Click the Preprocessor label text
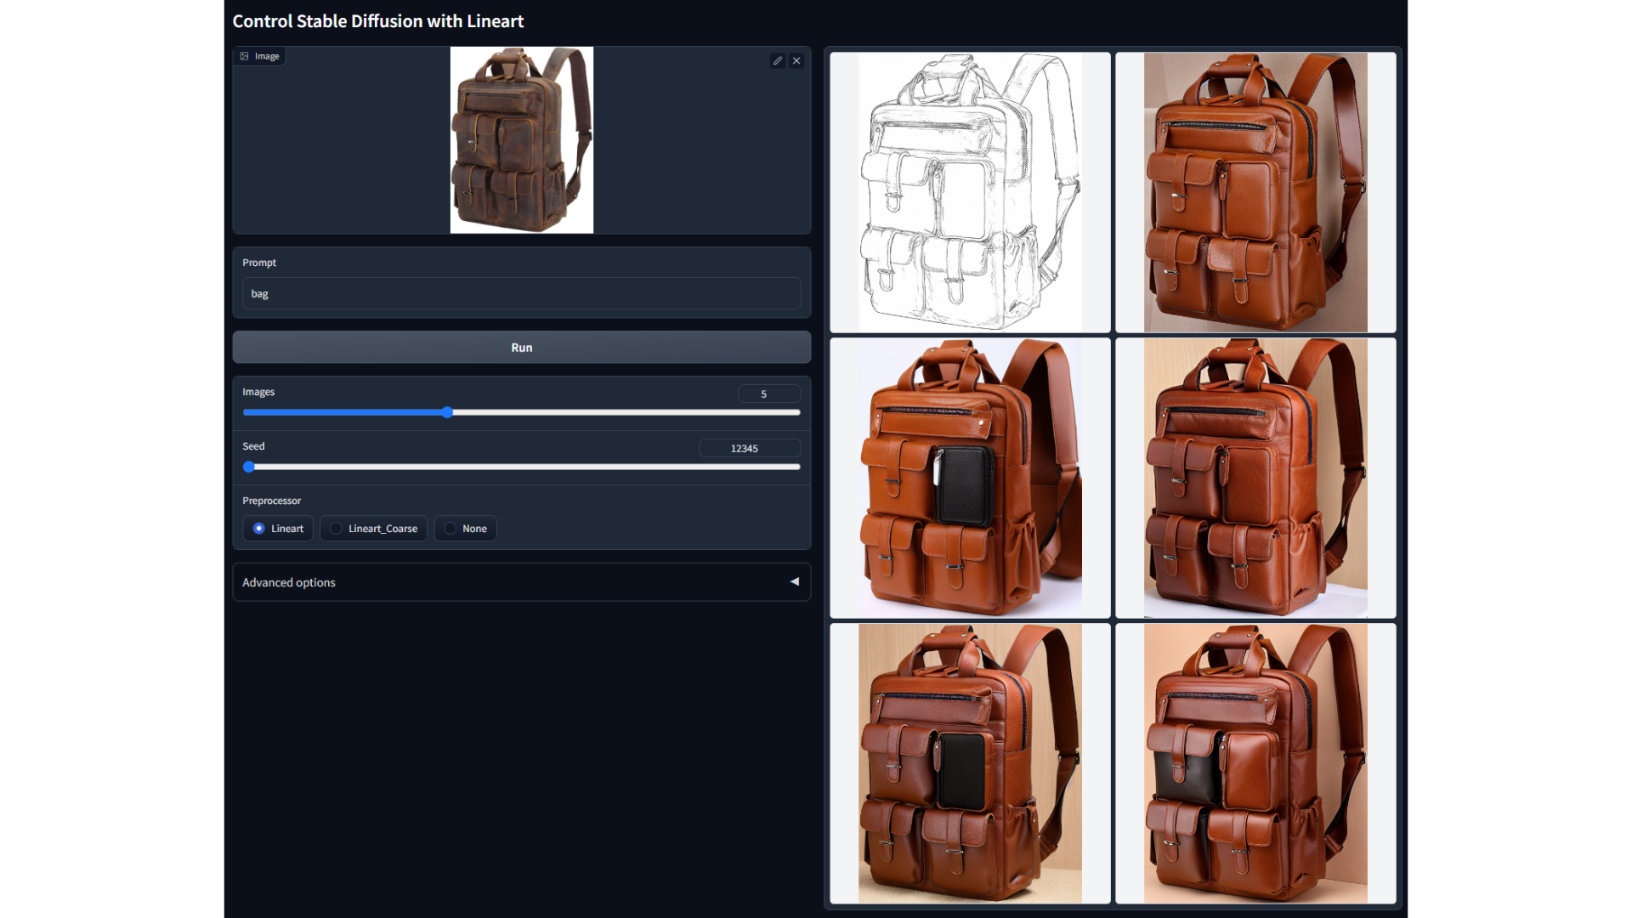Image resolution: width=1632 pixels, height=918 pixels. point(271,501)
